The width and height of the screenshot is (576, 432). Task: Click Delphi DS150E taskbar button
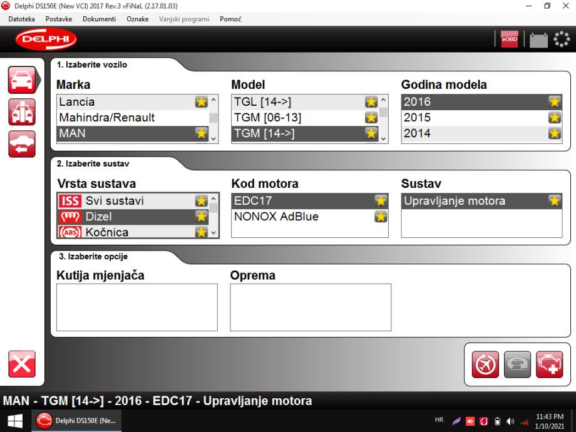76,421
